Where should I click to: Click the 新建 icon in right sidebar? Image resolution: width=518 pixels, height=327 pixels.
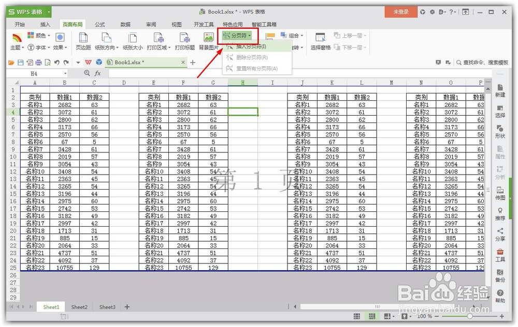click(500, 87)
